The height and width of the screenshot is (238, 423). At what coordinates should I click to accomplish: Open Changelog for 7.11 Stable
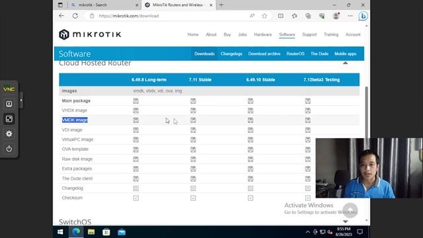tap(193, 188)
